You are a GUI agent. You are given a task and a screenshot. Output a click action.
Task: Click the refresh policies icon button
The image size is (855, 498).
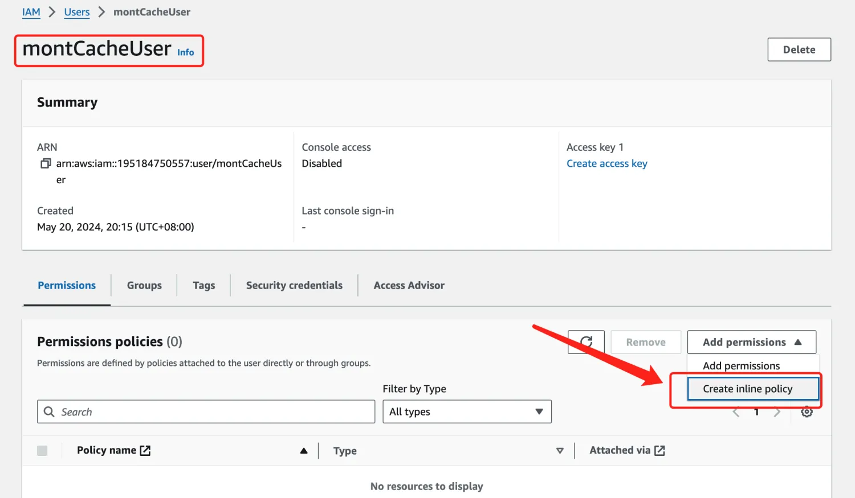[x=586, y=342]
